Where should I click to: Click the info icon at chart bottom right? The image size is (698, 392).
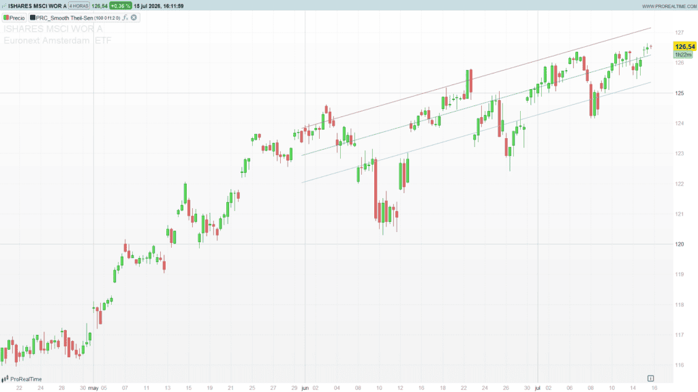[x=650, y=378]
